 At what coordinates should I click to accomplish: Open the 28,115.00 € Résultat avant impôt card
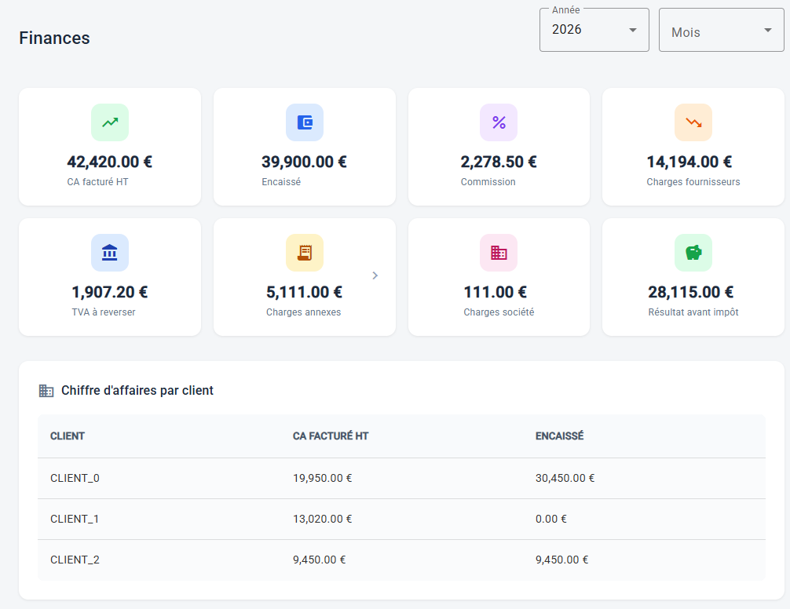click(693, 277)
